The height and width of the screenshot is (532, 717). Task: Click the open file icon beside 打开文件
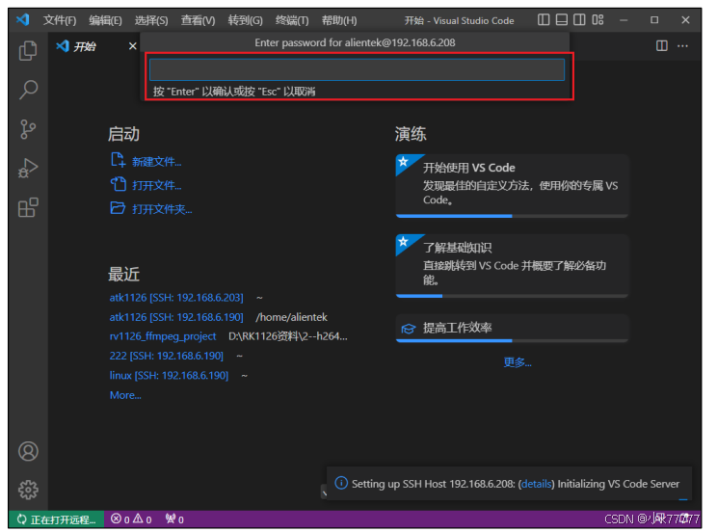click(118, 184)
